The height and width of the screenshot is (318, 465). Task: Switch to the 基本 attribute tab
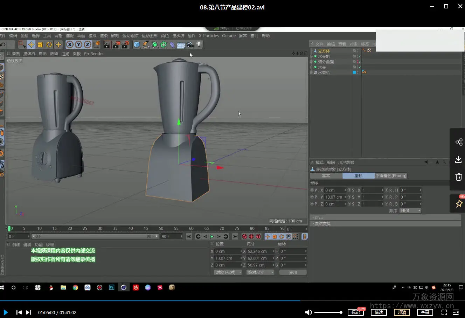click(326, 176)
